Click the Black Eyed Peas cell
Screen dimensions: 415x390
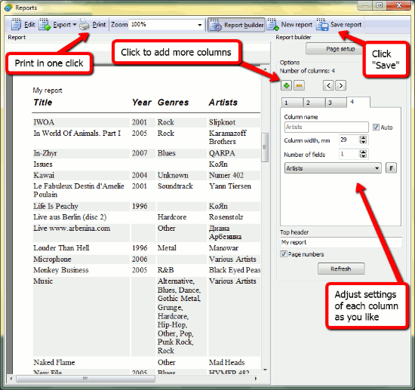tap(235, 270)
